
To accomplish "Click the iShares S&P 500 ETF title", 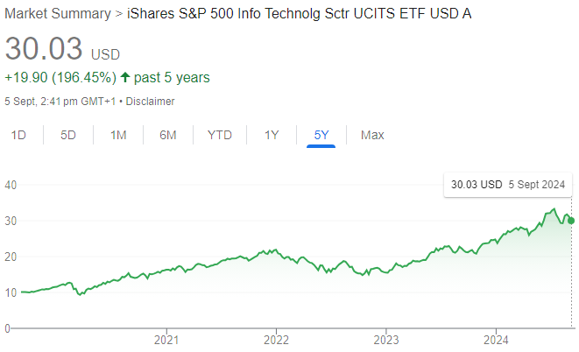I will (295, 15).
